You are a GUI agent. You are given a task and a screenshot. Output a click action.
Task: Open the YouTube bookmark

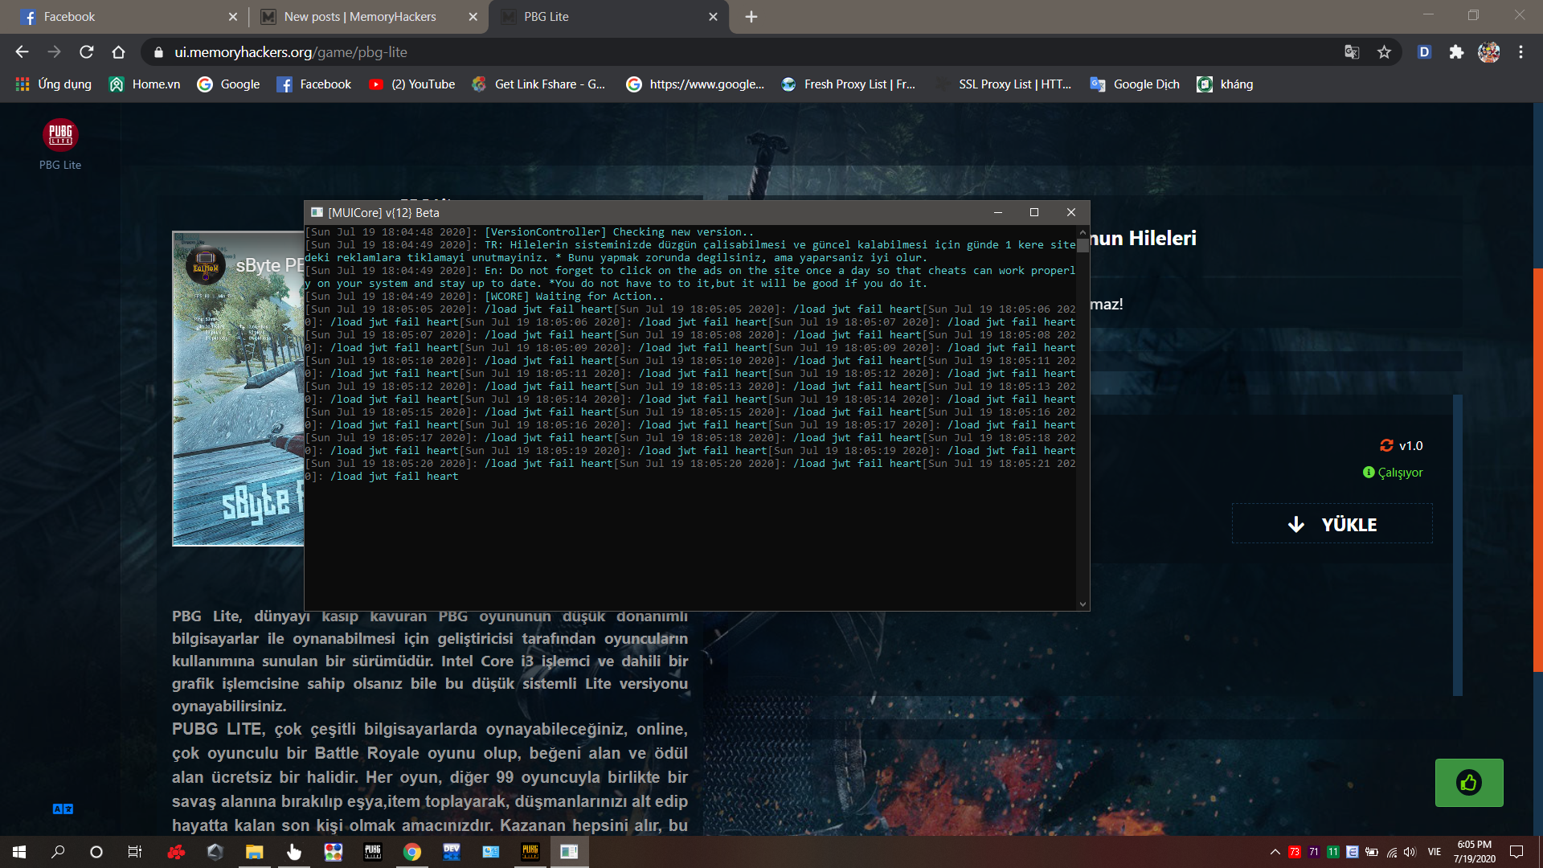[x=411, y=84]
